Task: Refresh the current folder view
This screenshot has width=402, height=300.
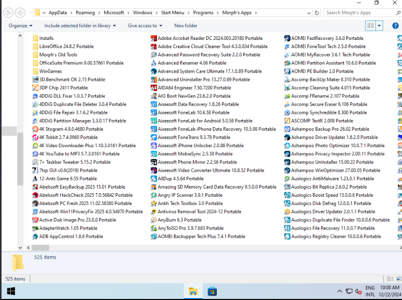Action: click(x=317, y=13)
